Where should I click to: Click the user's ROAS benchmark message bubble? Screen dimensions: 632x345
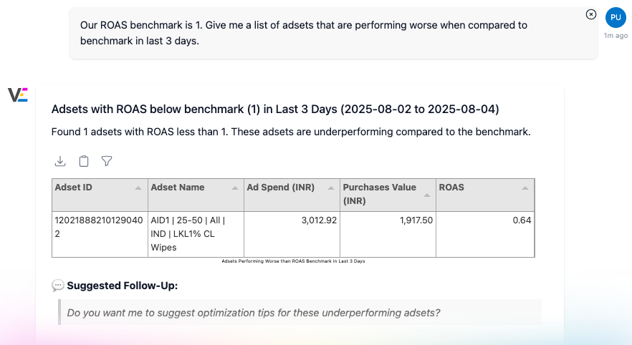333,33
